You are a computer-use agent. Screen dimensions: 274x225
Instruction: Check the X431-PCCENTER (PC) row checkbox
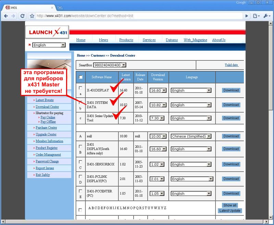pos(80,191)
